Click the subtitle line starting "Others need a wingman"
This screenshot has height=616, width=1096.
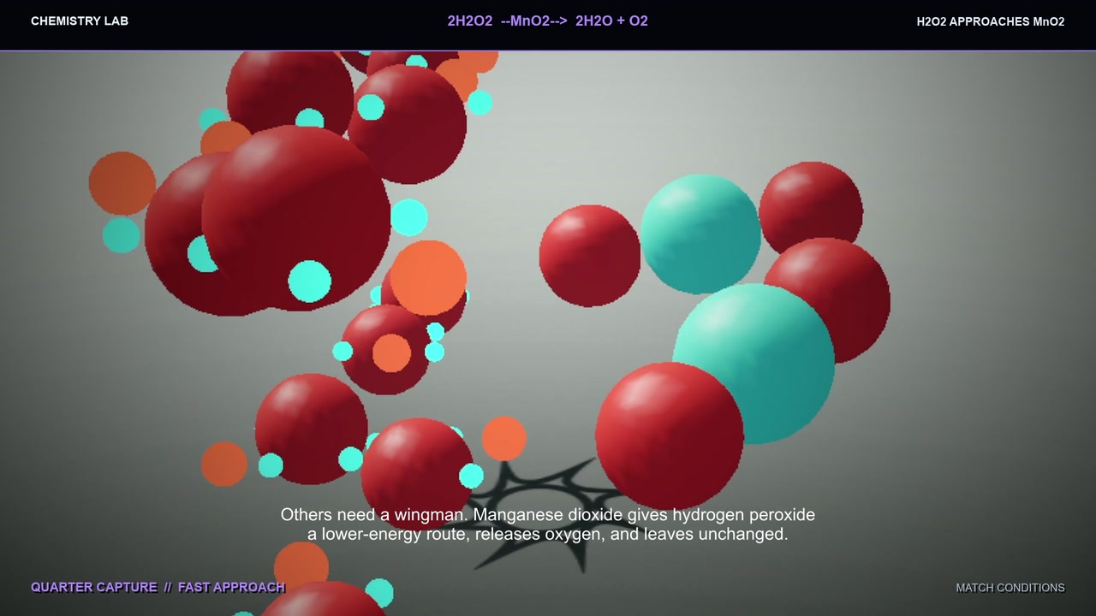547,515
